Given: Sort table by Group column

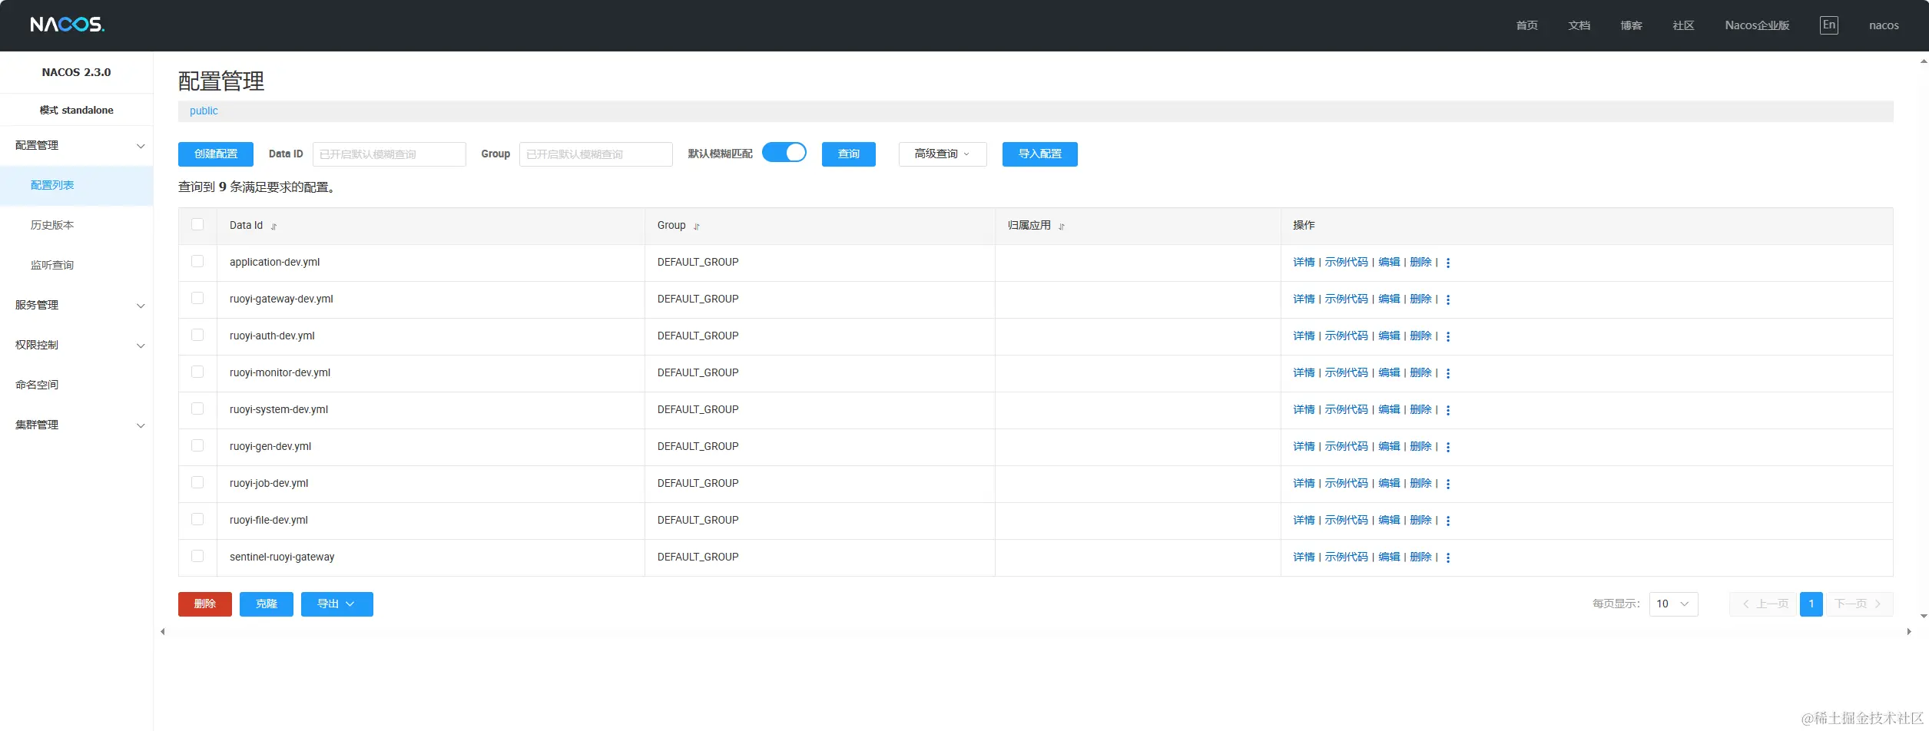Looking at the screenshot, I should tap(697, 227).
